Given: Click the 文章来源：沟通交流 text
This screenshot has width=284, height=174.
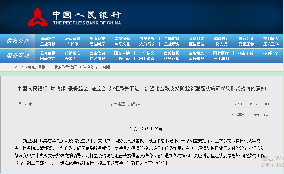Looking at the screenshot, I should 126,104.
